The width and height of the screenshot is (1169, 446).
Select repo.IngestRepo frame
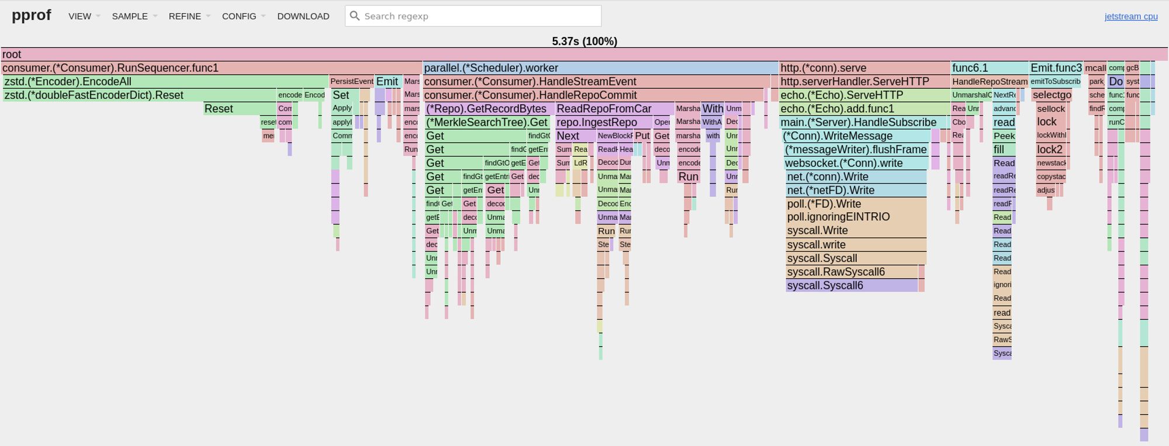pos(604,122)
